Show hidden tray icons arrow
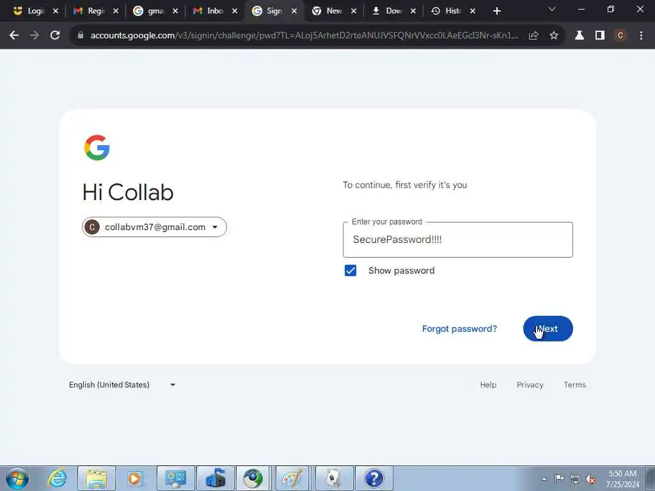Image resolution: width=655 pixels, height=491 pixels. [544, 479]
